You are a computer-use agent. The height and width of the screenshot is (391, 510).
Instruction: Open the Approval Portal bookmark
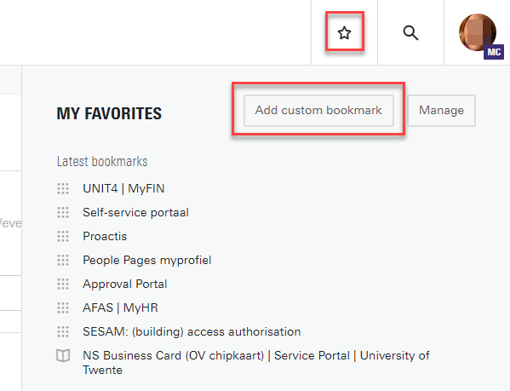click(x=125, y=284)
